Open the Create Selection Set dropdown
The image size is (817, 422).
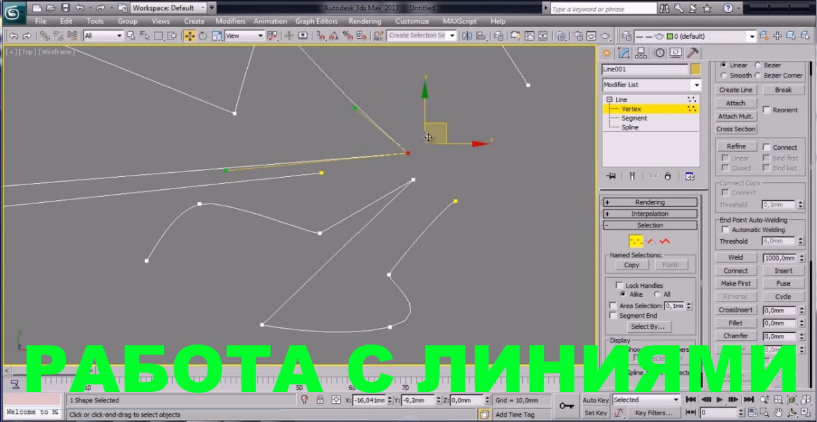pyautogui.click(x=422, y=35)
